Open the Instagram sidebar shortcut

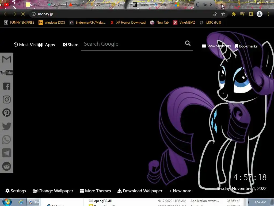7,100
